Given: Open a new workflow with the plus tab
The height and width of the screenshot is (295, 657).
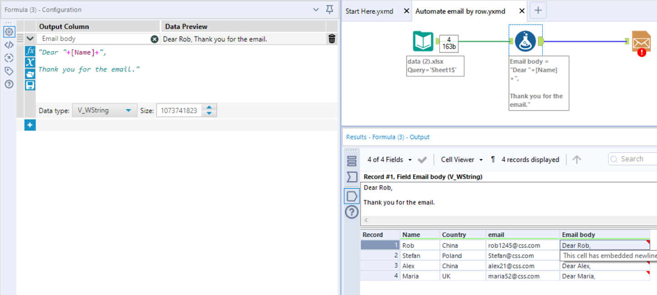Looking at the screenshot, I should 538,10.
